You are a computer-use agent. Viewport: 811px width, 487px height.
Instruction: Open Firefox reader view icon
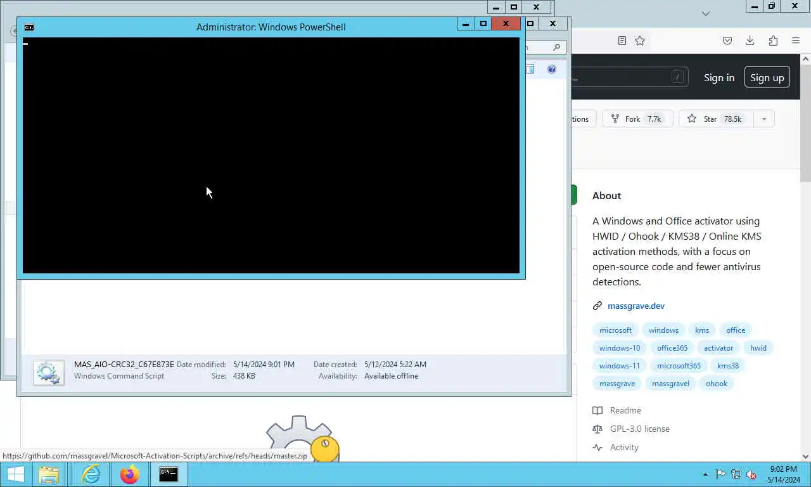622,41
